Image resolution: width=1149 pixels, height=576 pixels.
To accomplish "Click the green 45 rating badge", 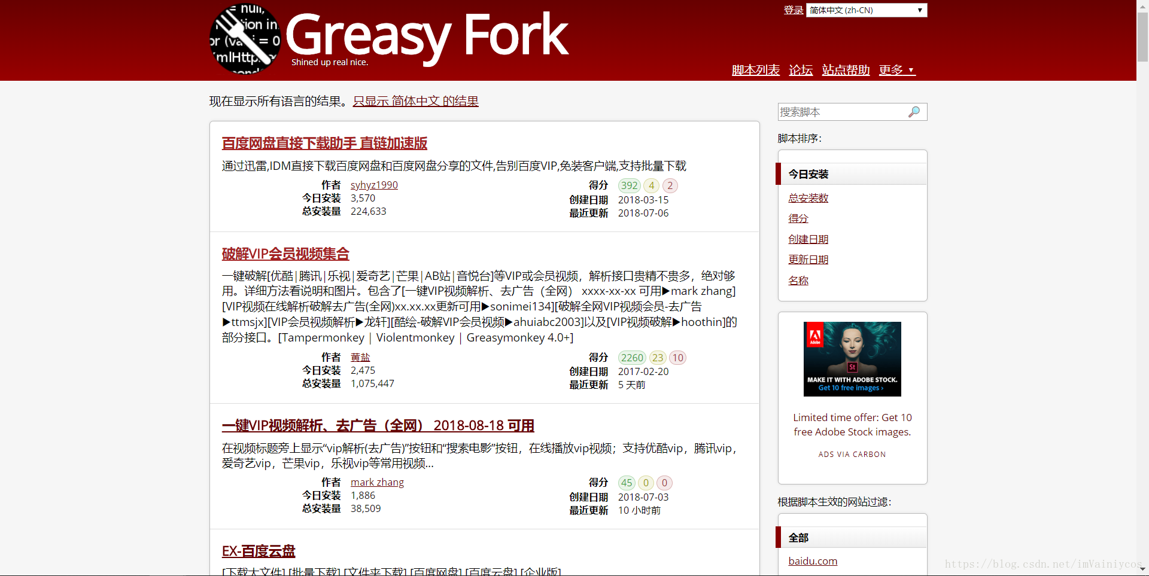I will pyautogui.click(x=627, y=483).
